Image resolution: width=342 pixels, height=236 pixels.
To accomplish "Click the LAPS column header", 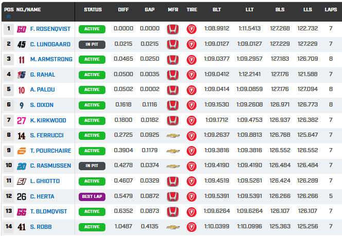I will pos(330,10).
